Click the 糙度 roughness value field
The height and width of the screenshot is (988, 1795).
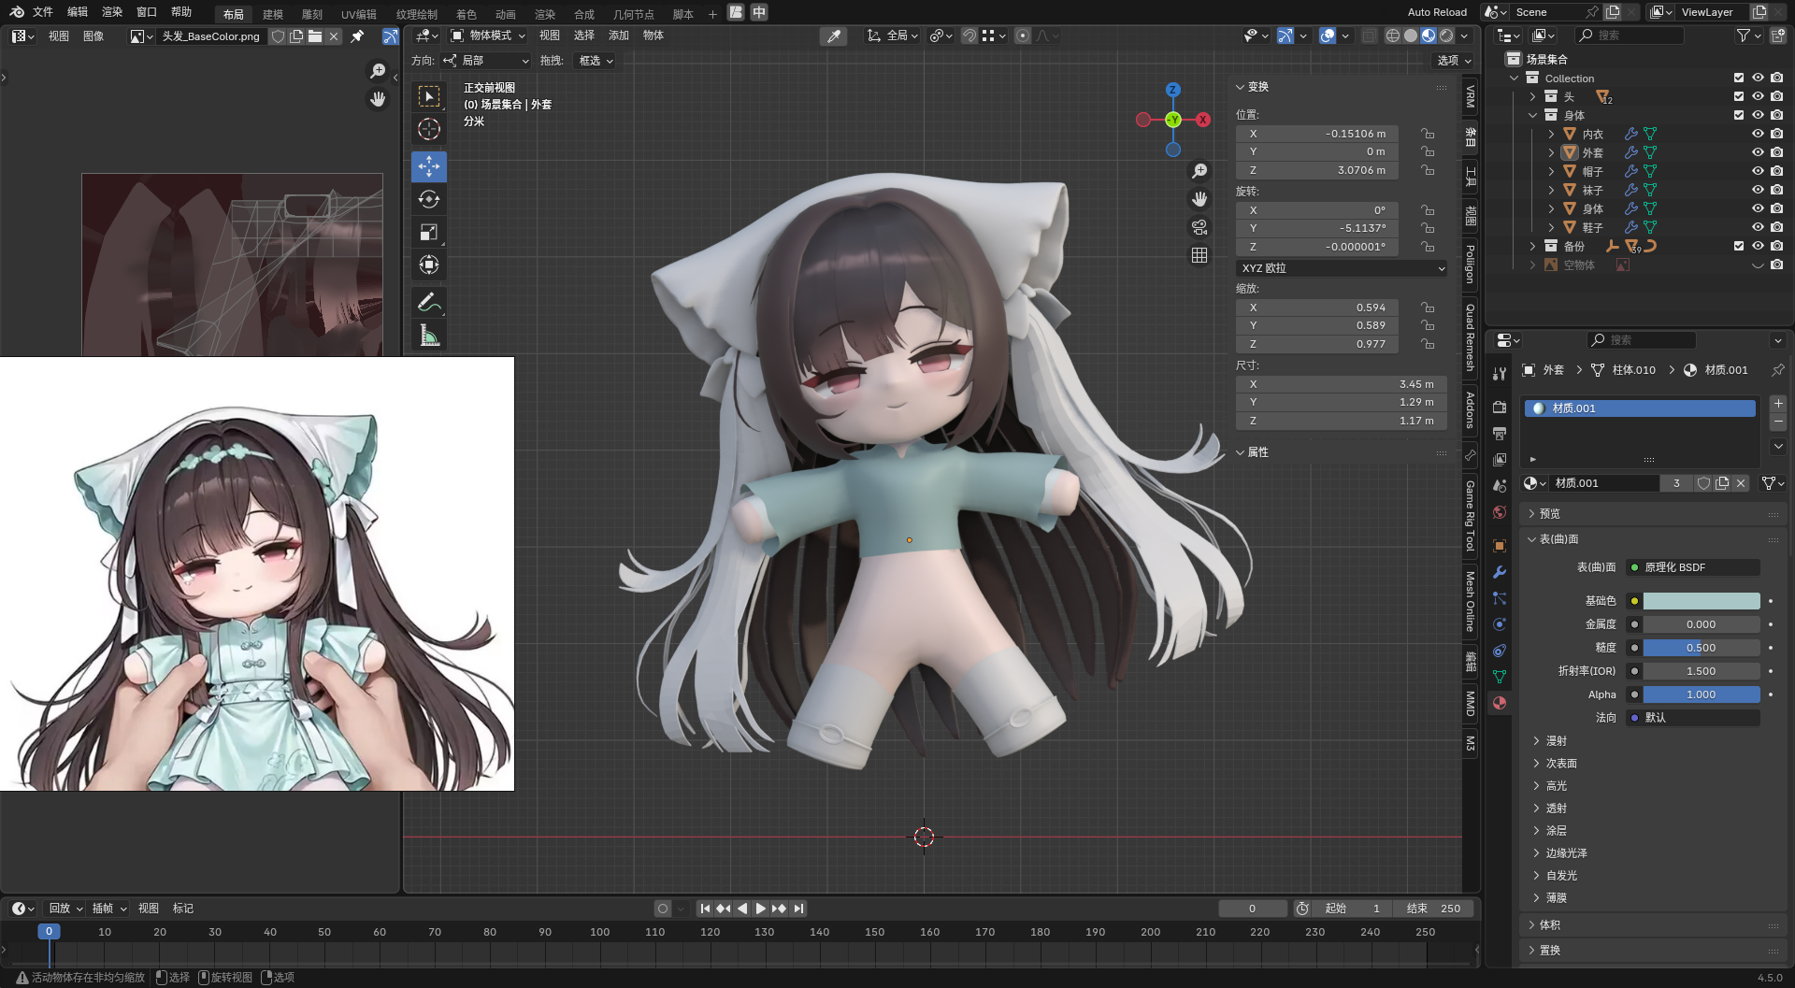(x=1701, y=648)
